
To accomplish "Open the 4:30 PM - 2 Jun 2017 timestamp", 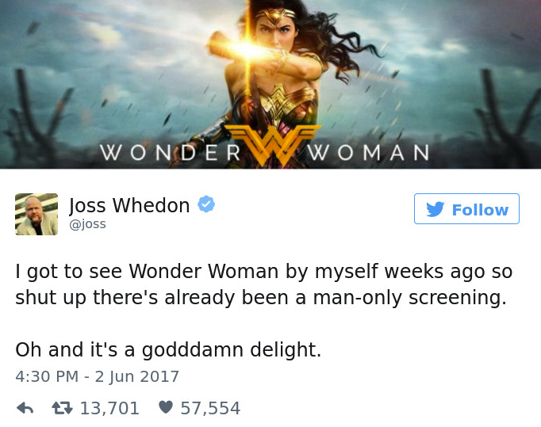I will click(98, 376).
